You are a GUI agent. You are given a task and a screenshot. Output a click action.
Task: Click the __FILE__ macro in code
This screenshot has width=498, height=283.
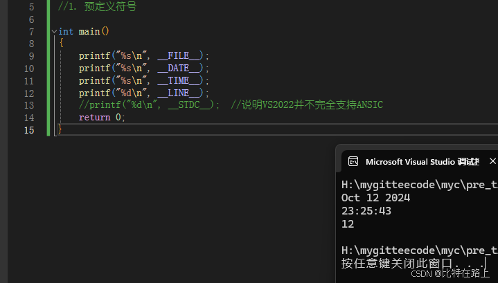pos(179,56)
